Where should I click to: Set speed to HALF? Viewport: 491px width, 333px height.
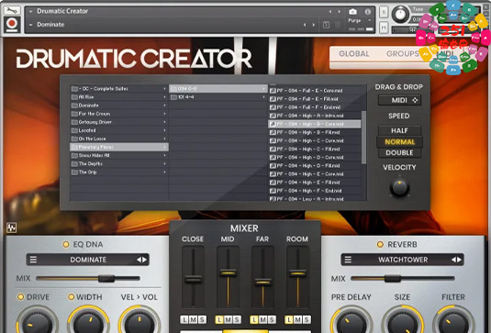coord(399,130)
